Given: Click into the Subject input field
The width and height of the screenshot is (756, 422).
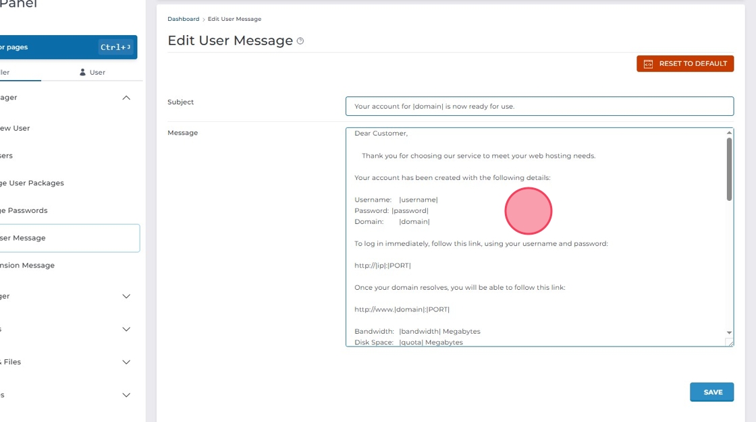Looking at the screenshot, I should (x=539, y=107).
